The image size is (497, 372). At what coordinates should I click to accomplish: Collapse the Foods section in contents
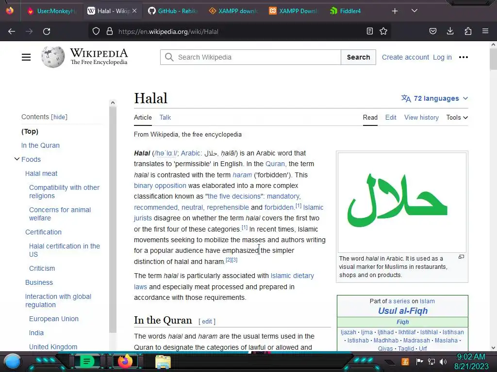tap(17, 159)
